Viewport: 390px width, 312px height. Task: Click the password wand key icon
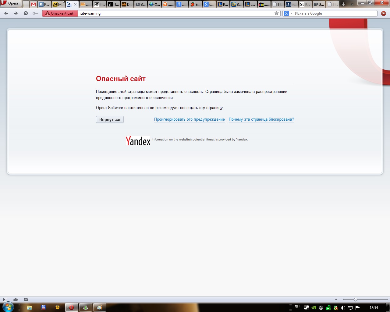35,13
